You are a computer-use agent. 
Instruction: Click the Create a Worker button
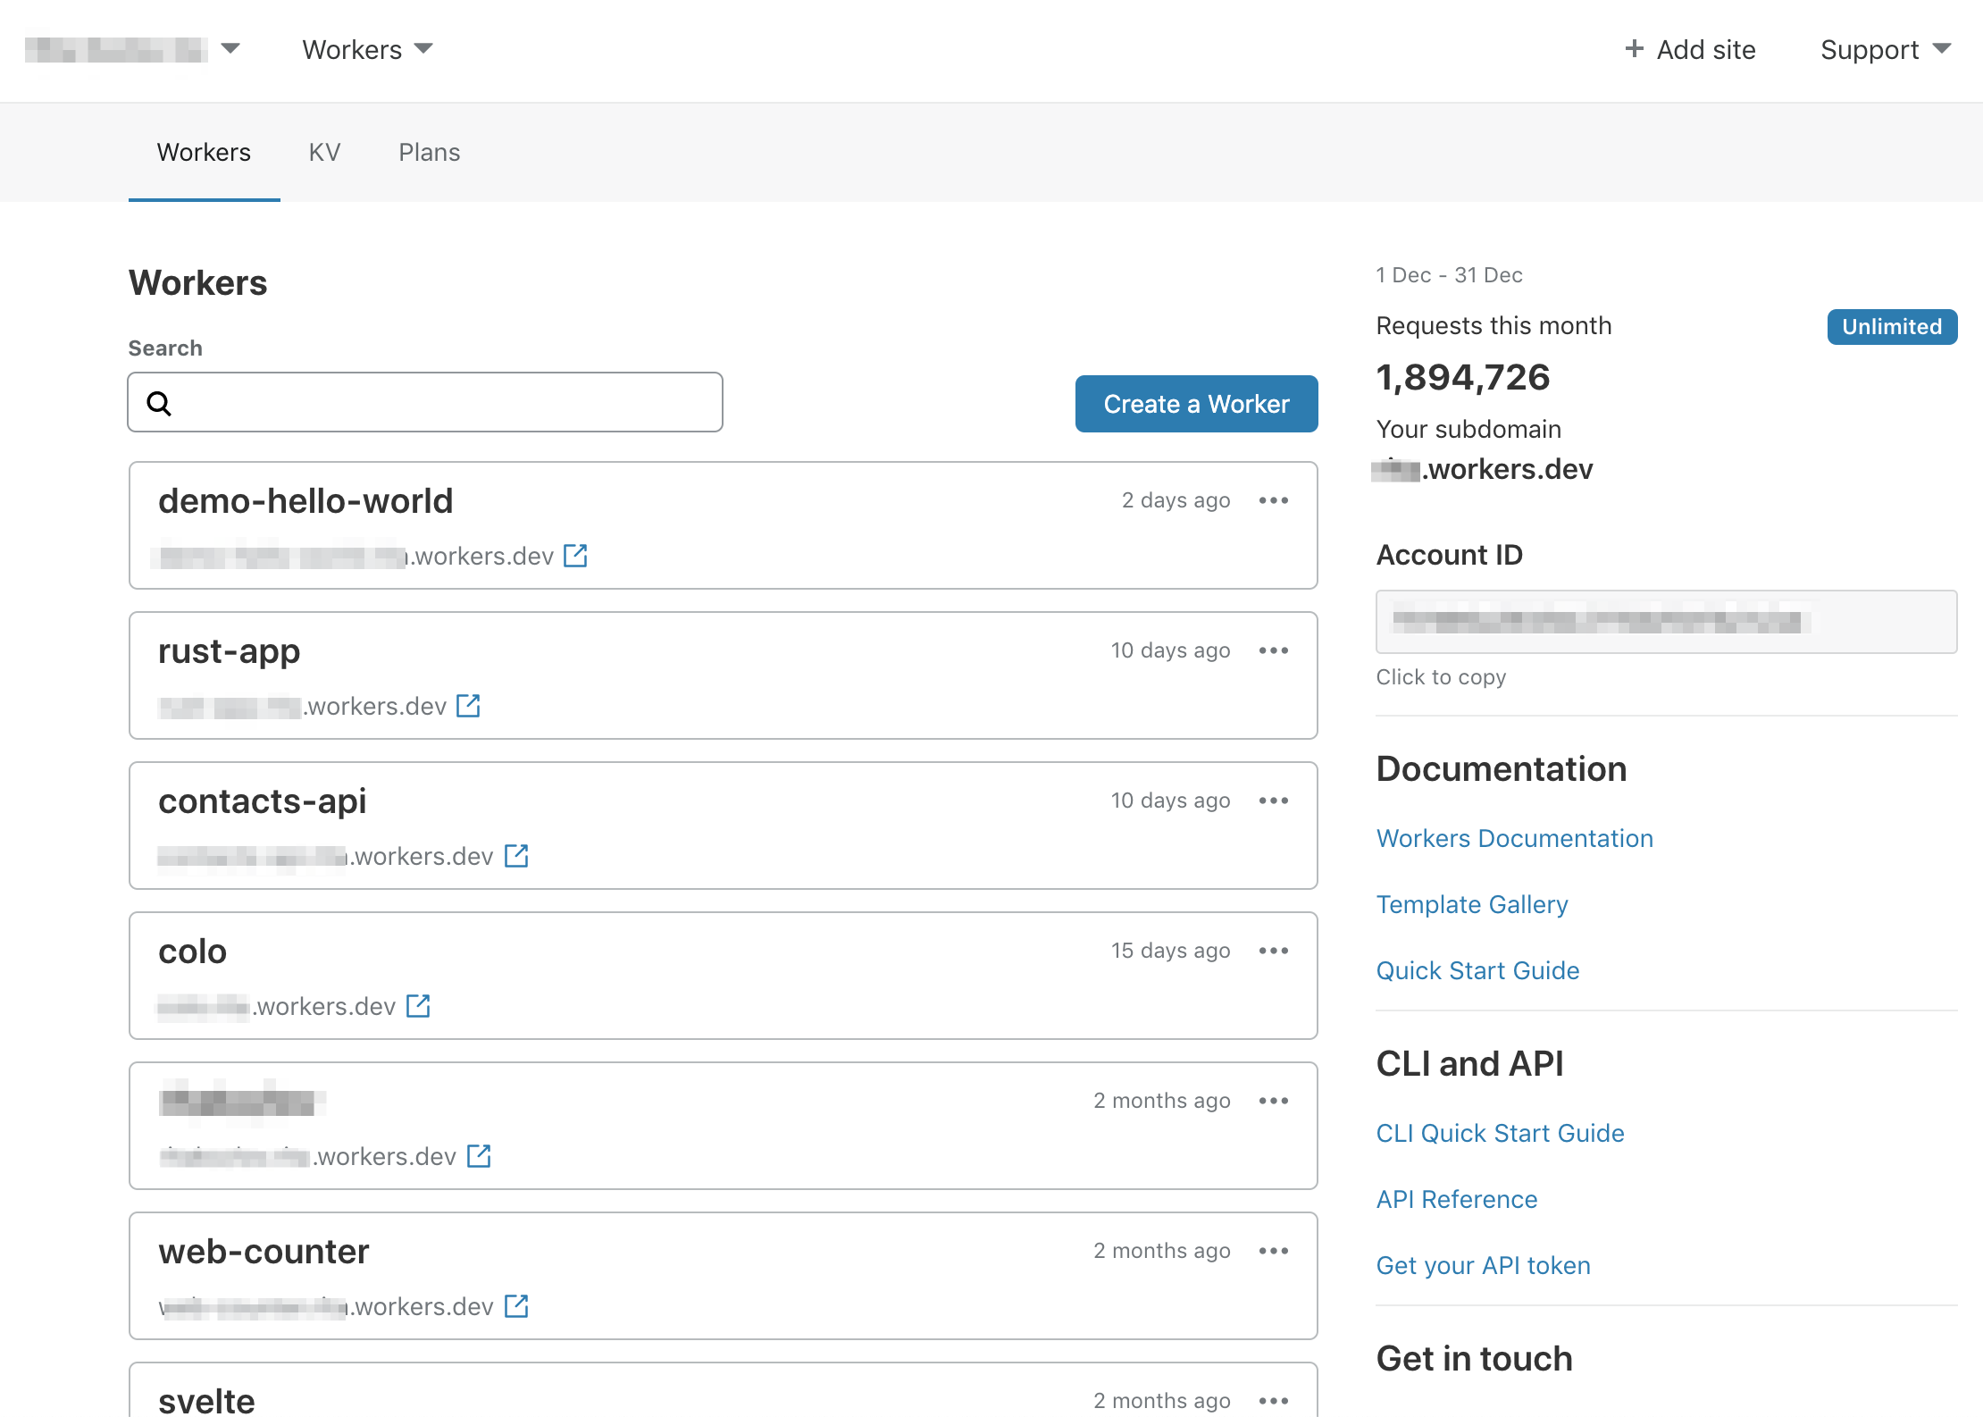pyautogui.click(x=1196, y=404)
